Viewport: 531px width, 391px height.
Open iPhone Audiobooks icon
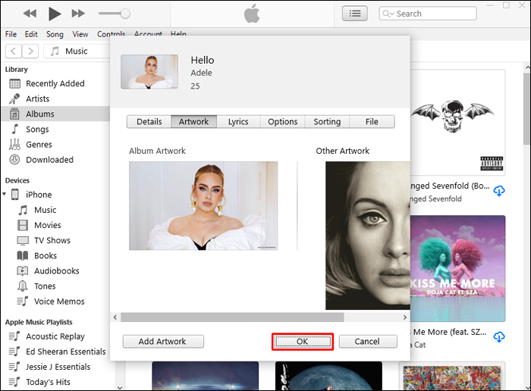tap(23, 271)
